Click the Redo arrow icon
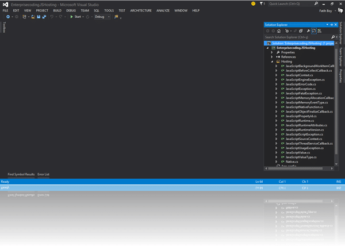Viewport: 345px width, 246px height. 60,17
